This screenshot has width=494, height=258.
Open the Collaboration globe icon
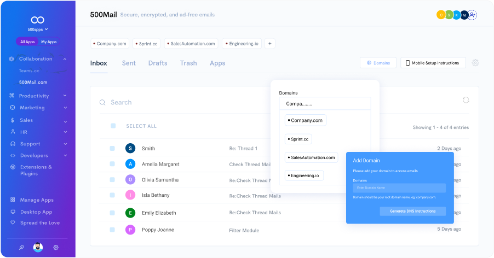click(12, 59)
